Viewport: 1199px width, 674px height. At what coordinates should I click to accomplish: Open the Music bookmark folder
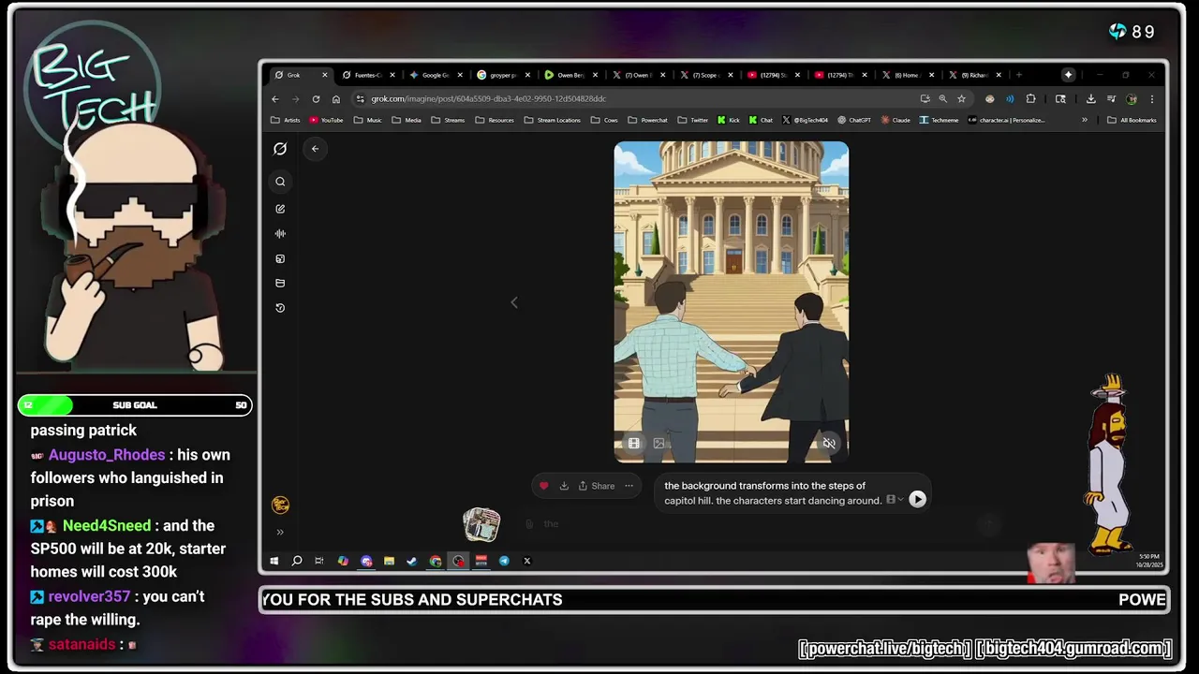[368, 120]
